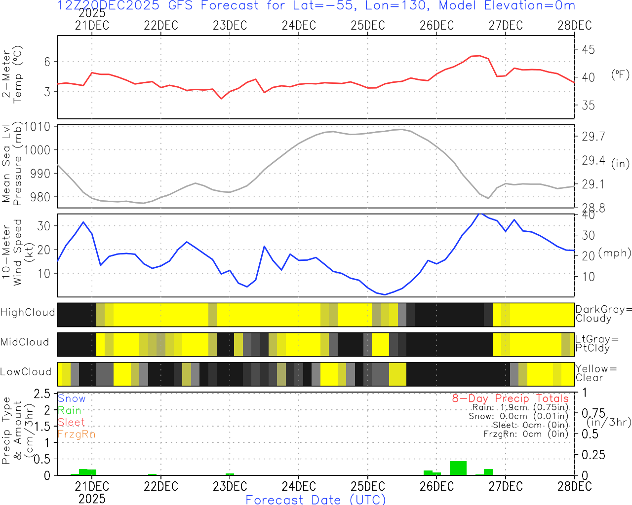Select the 24DEC label on the top date axis
Viewport: 632px width, 505px height.
click(298, 26)
